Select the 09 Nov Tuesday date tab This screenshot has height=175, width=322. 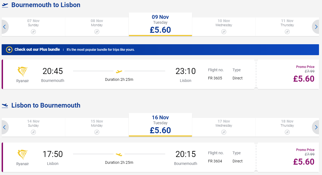[160, 24]
